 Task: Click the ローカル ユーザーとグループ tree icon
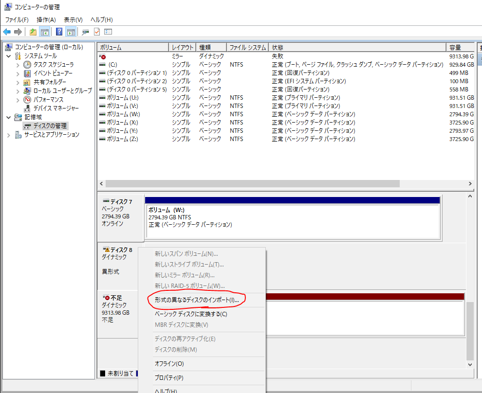(27, 90)
